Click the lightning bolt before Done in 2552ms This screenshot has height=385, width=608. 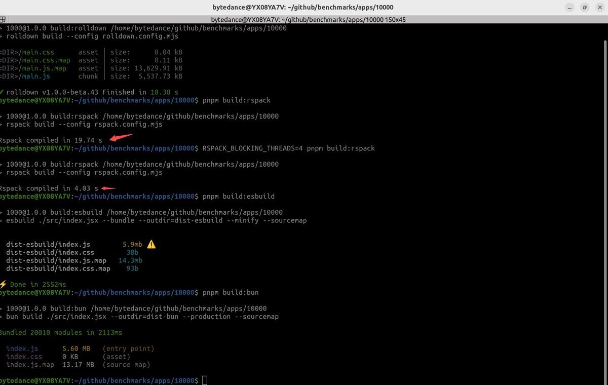(x=3, y=284)
